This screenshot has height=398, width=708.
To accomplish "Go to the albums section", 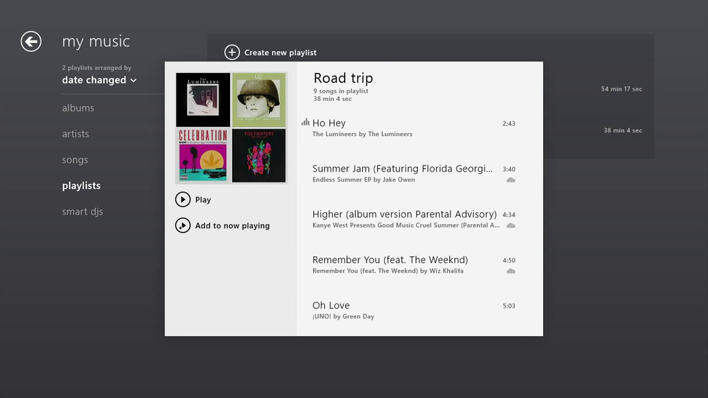I will click(78, 108).
